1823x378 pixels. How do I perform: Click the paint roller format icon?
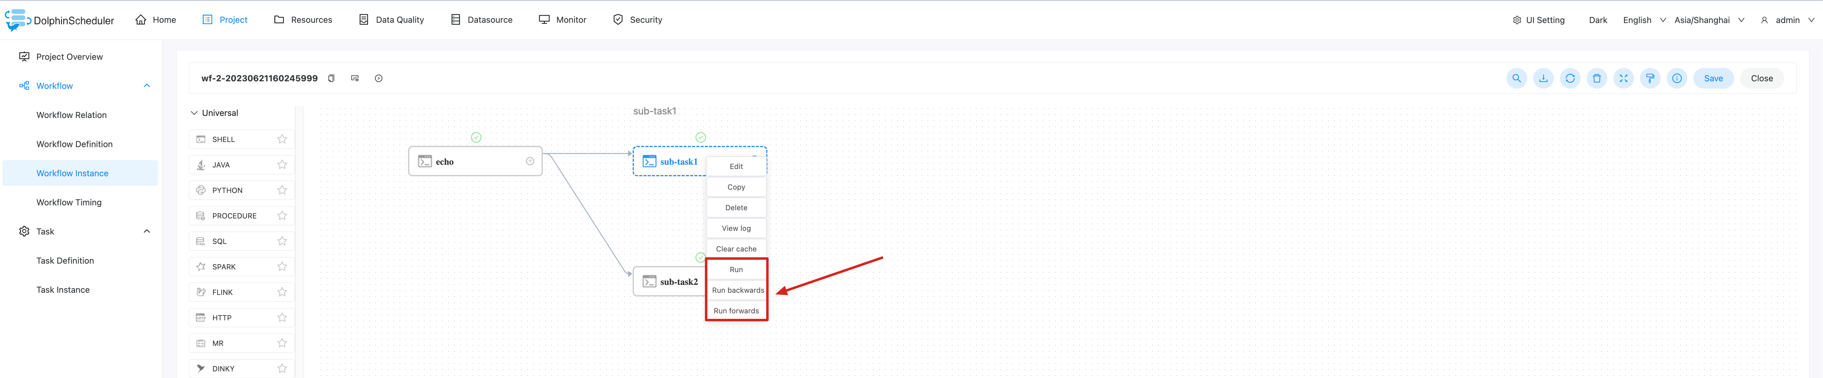coord(1650,79)
